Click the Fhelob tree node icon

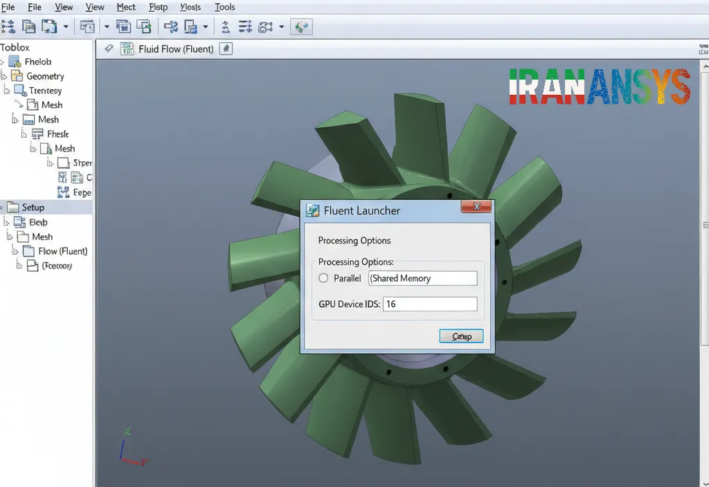click(x=15, y=62)
